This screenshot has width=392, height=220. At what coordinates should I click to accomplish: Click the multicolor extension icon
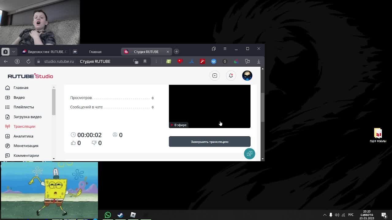pos(236,61)
